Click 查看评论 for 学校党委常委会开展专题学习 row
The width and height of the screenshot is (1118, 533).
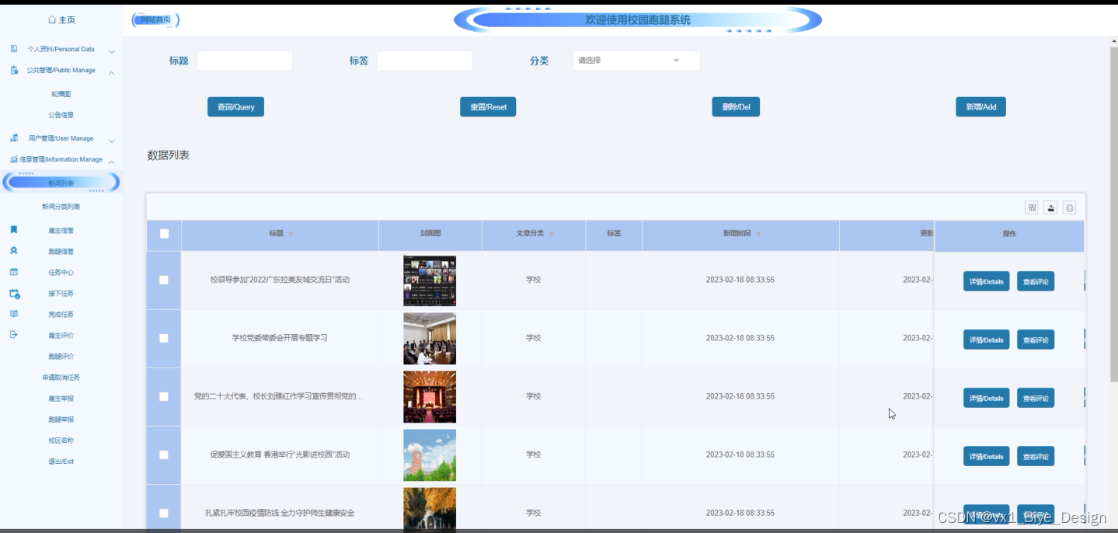click(x=1036, y=340)
